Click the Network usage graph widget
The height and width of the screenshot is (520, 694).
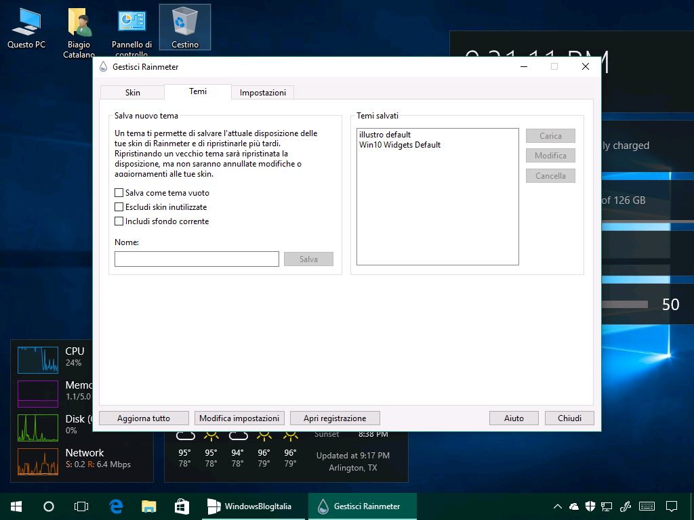coord(38,462)
